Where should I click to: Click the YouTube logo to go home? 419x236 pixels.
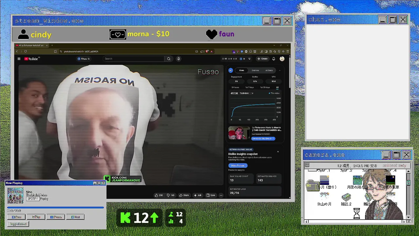(31, 59)
